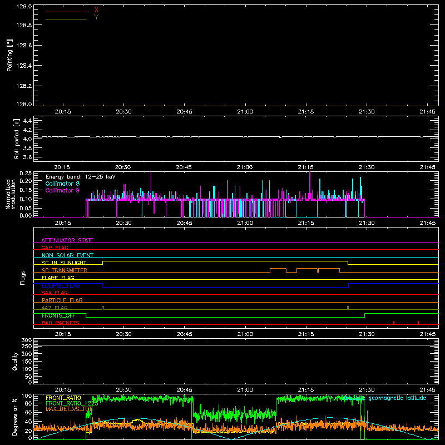Select the BAD_PACKETS label

[61, 323]
